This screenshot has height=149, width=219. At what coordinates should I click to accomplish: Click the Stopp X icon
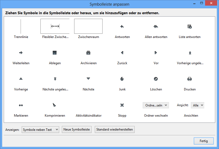click(122, 105)
